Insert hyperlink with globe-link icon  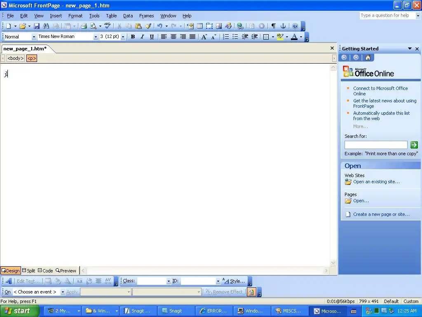tap(240, 26)
